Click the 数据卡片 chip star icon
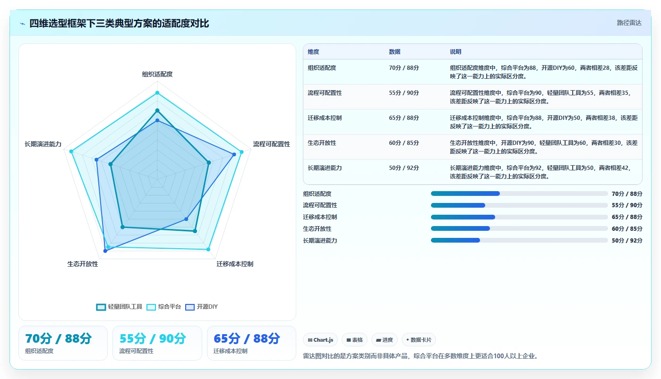661x379 pixels. pyautogui.click(x=408, y=339)
